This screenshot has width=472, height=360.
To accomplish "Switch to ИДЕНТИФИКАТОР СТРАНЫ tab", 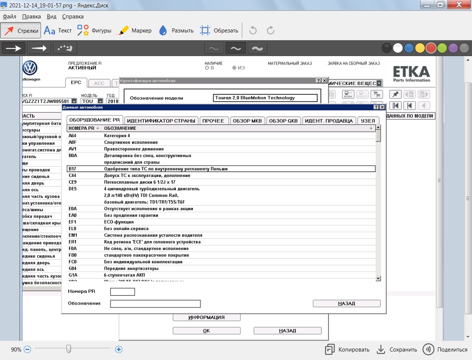I will (x=161, y=121).
